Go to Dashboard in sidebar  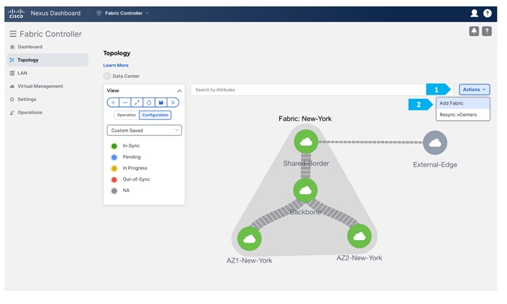pos(47,47)
